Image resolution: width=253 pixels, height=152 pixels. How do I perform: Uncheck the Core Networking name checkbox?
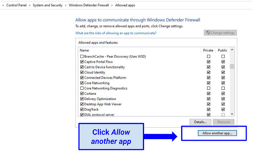tap(82, 83)
